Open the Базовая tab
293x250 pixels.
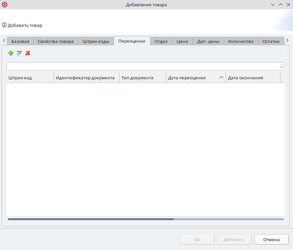point(20,41)
